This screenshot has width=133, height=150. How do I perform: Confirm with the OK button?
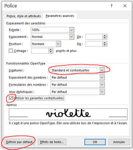coord(95,142)
